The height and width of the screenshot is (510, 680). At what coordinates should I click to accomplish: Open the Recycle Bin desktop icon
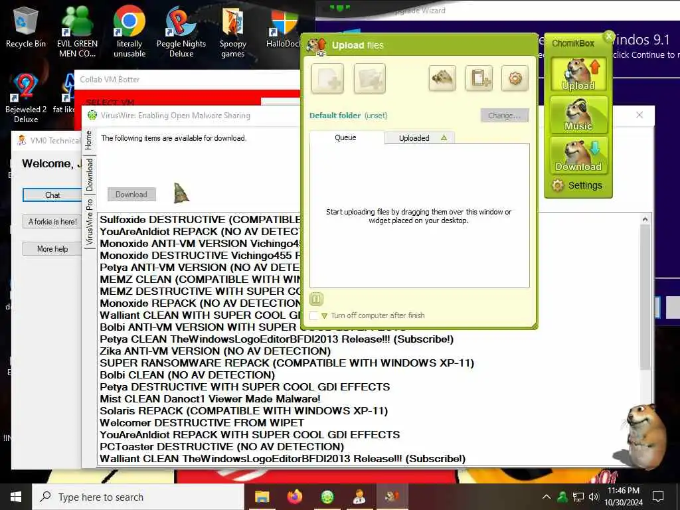(26, 27)
